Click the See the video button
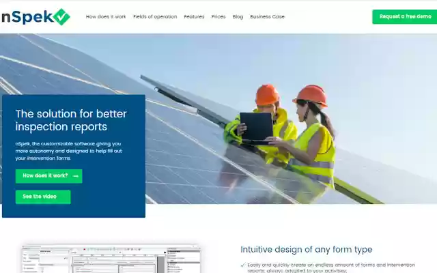The image size is (437, 273). pyautogui.click(x=43, y=197)
